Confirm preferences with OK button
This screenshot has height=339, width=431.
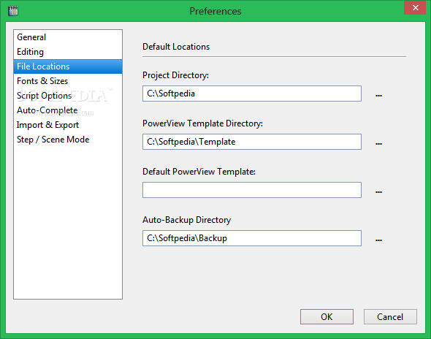click(327, 317)
